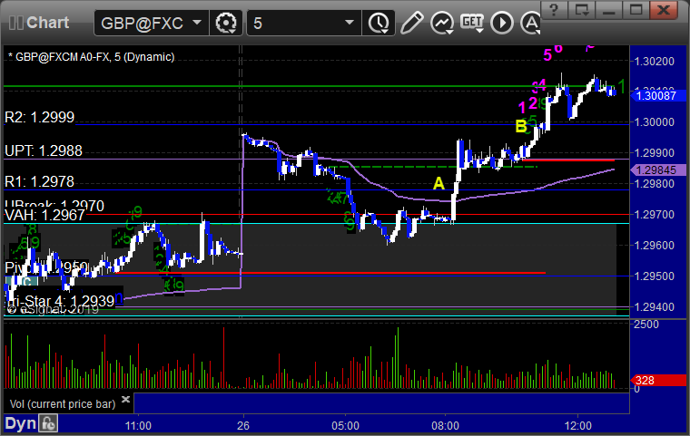Open the time template clock icon
This screenshot has width=690, height=436.
click(379, 23)
